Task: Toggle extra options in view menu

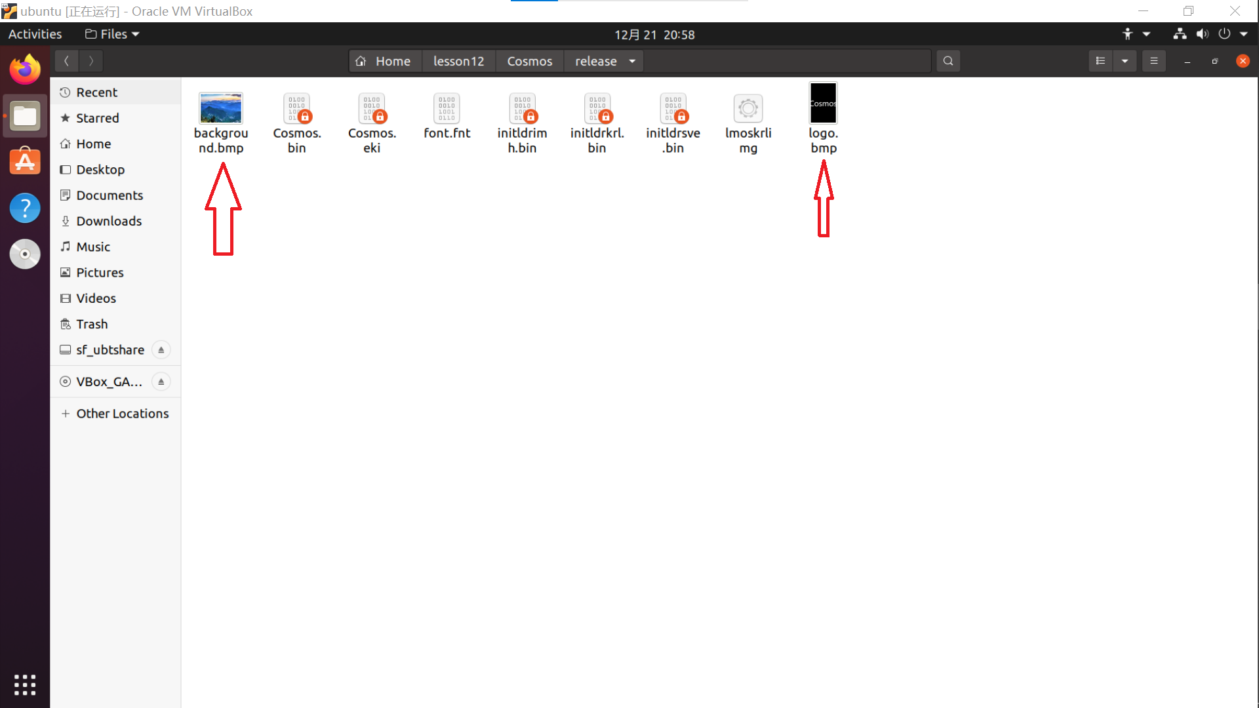Action: pyautogui.click(x=1125, y=60)
